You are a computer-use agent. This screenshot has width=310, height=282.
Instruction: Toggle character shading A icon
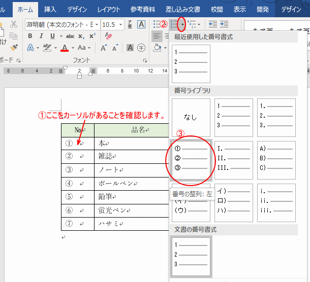click(x=130, y=48)
